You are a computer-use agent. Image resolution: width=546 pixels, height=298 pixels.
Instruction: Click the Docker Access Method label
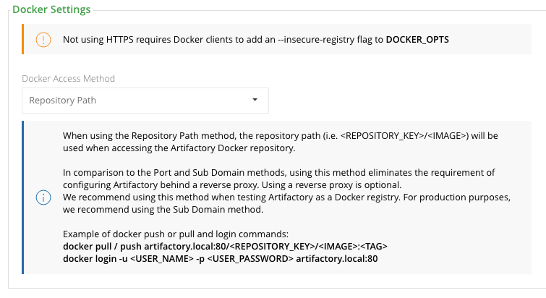coord(68,79)
